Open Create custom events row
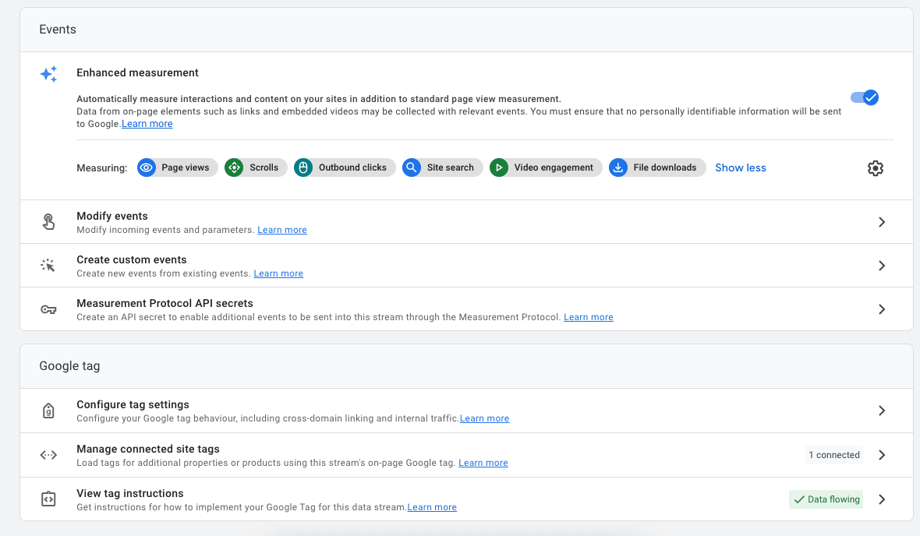 pos(466,266)
